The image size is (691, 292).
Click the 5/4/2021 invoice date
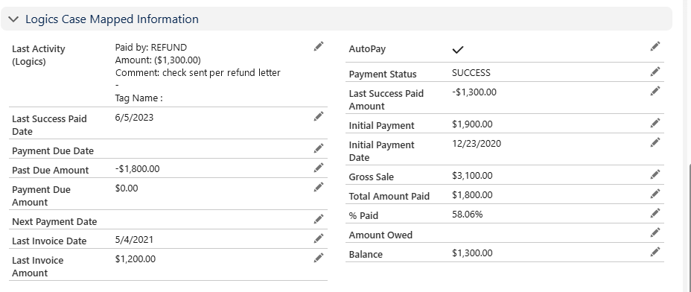pyautogui.click(x=135, y=240)
